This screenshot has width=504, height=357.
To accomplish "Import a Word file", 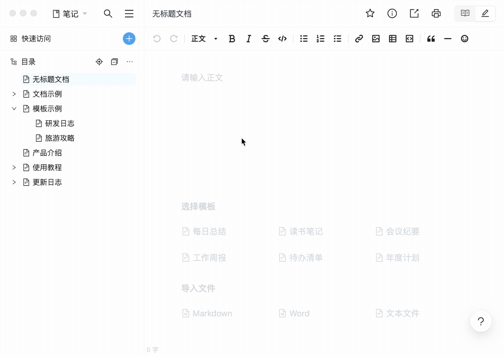I will 294,313.
